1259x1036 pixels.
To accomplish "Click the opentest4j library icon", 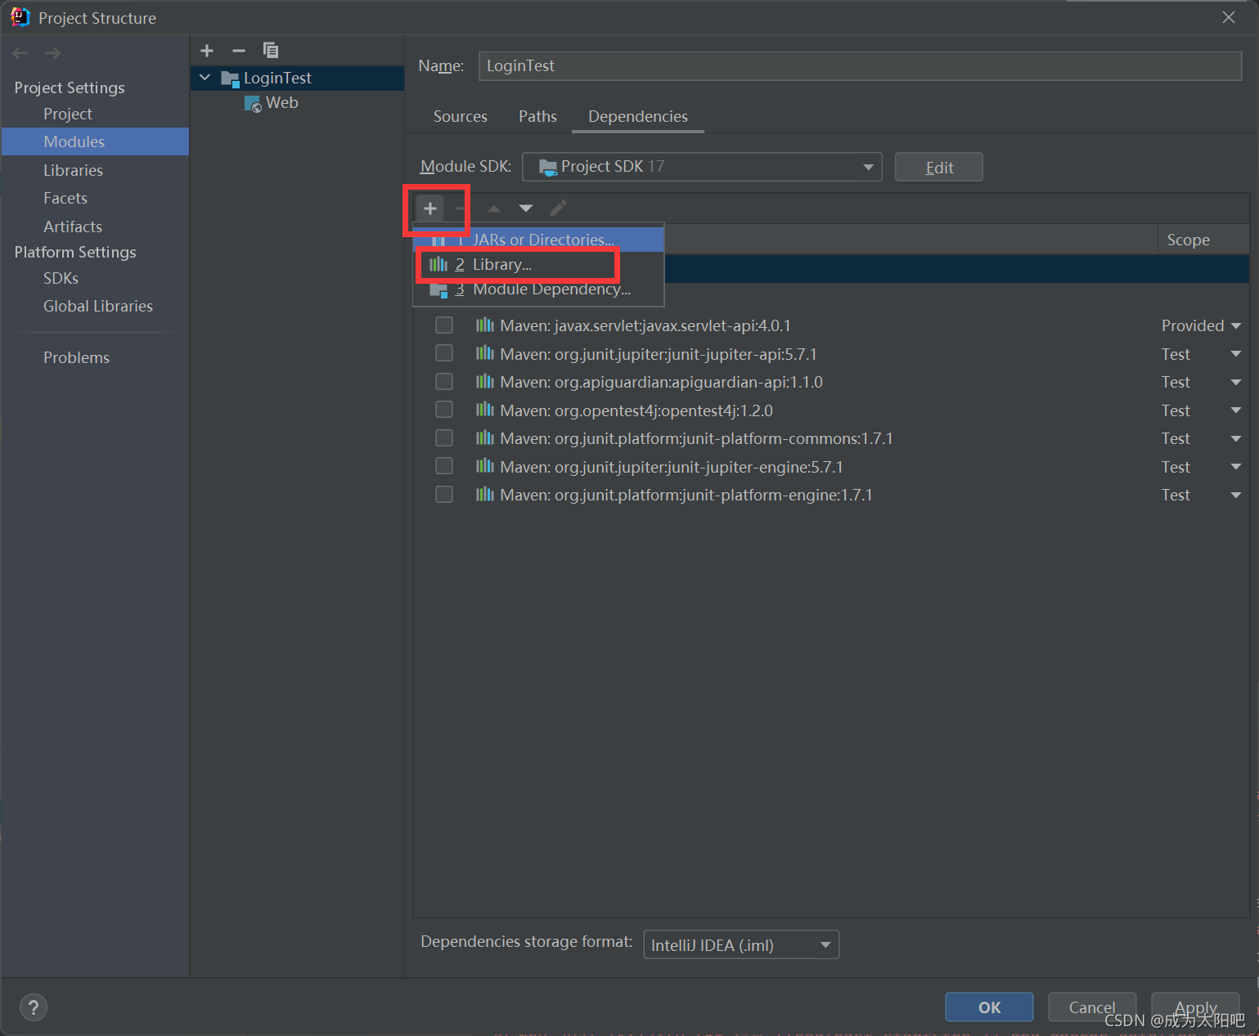I will (485, 410).
